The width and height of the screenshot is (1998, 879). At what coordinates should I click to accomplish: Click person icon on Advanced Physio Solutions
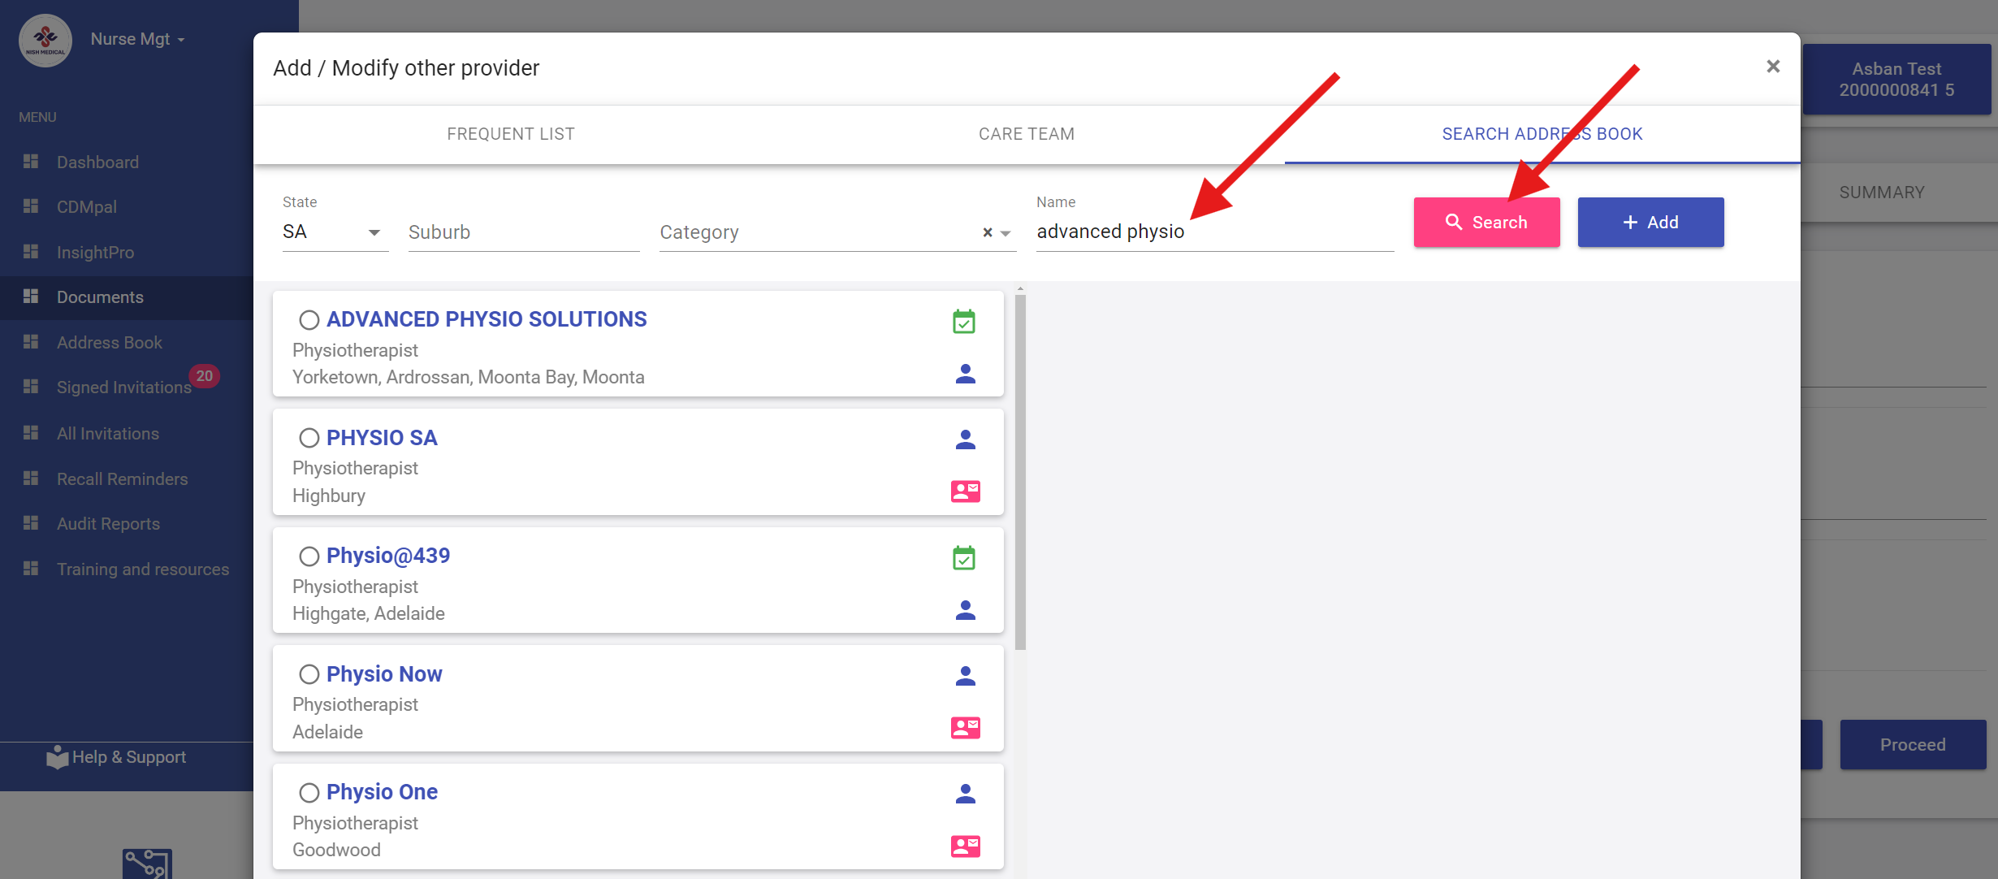point(966,374)
